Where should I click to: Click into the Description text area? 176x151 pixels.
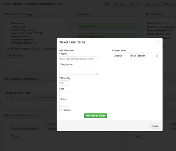79,71
